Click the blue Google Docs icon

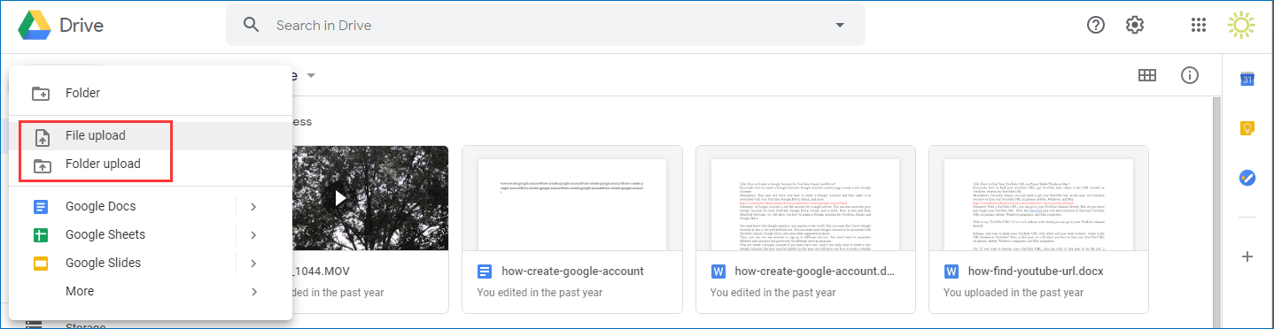click(41, 207)
